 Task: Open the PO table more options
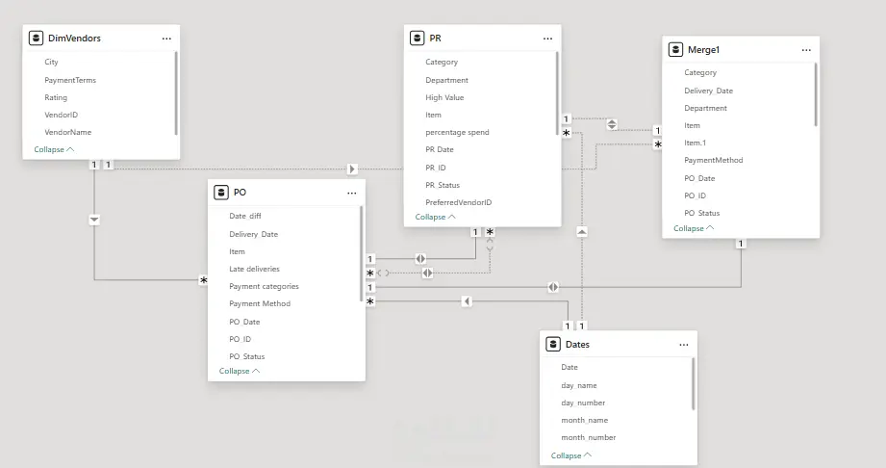pyautogui.click(x=352, y=193)
